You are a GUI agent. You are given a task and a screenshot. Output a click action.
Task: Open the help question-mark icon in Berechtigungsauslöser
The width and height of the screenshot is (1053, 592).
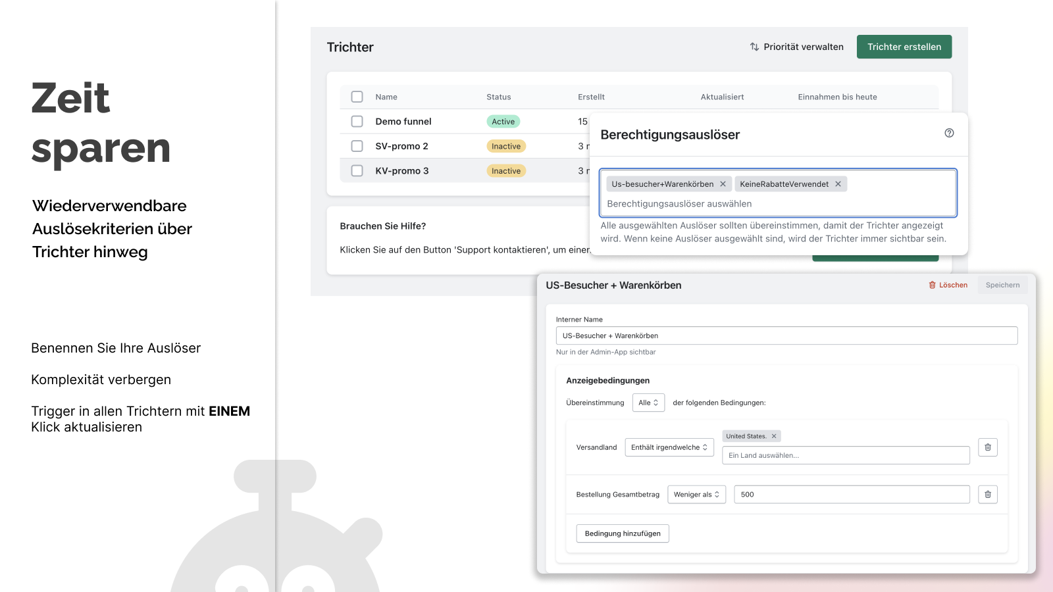pos(949,133)
